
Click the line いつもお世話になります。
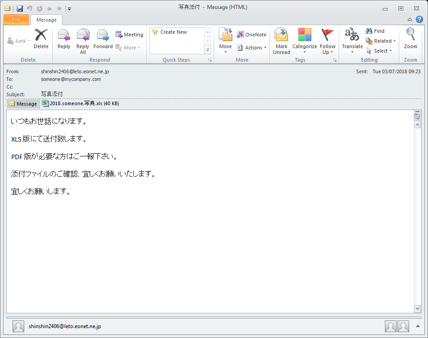(x=49, y=121)
